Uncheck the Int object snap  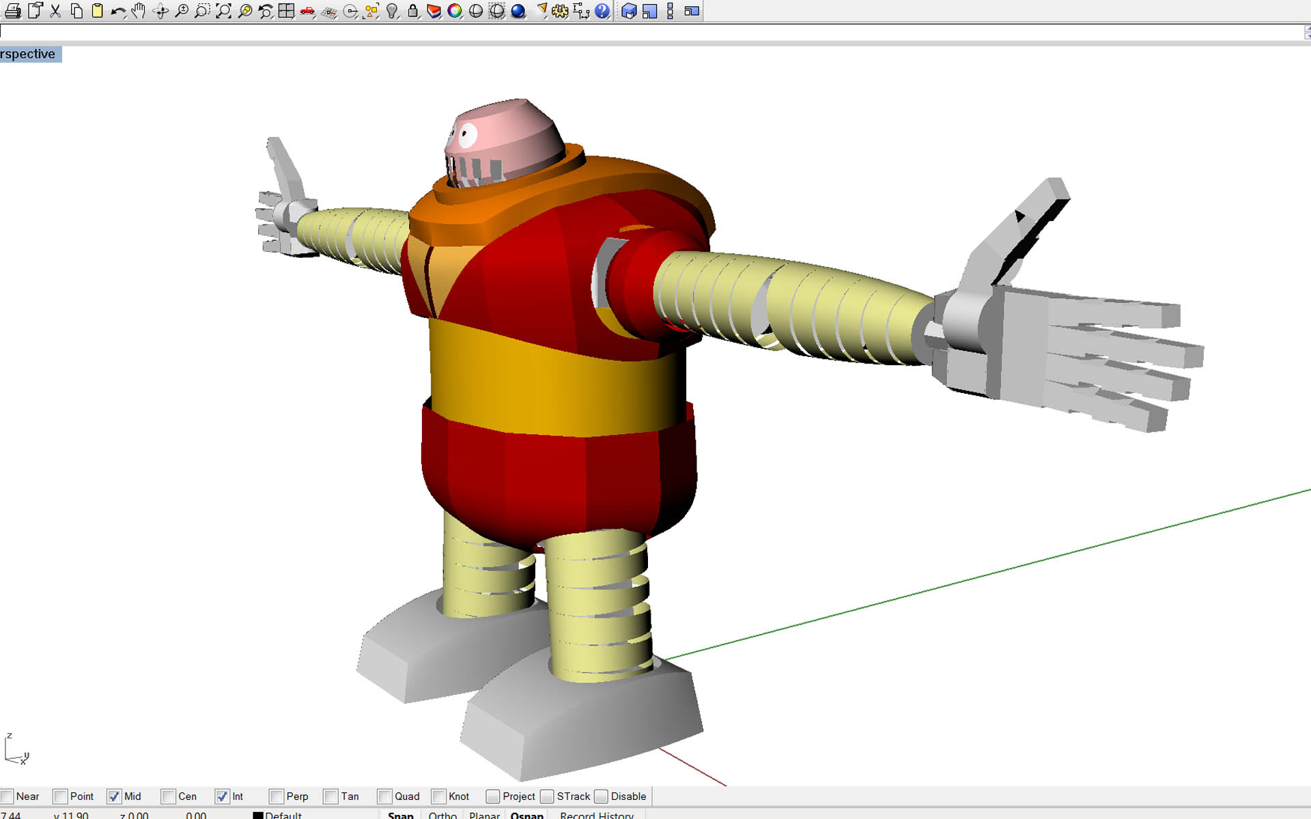coord(222,796)
